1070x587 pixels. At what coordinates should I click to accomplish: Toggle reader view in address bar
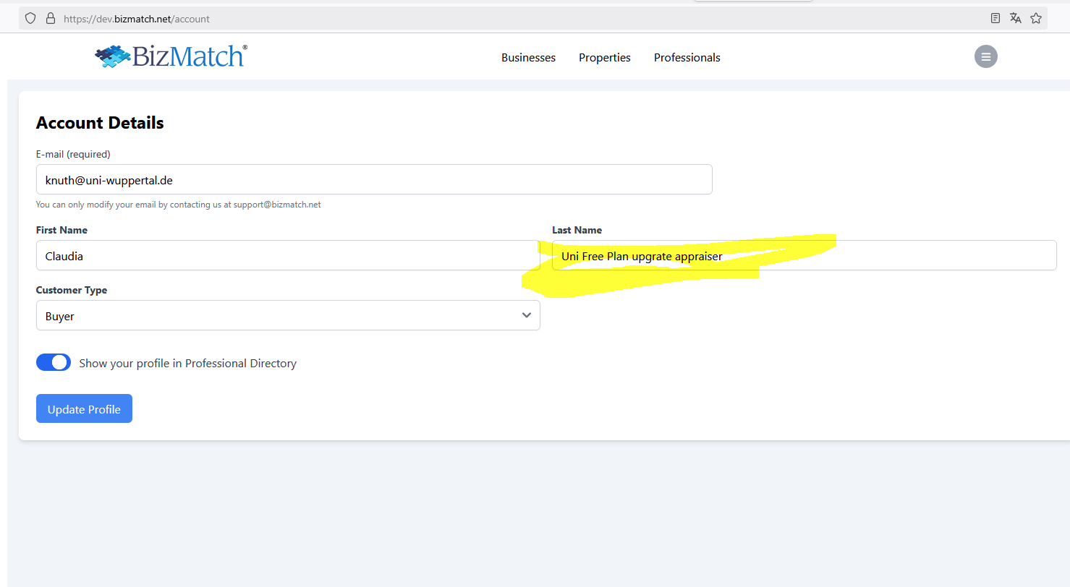pyautogui.click(x=995, y=19)
